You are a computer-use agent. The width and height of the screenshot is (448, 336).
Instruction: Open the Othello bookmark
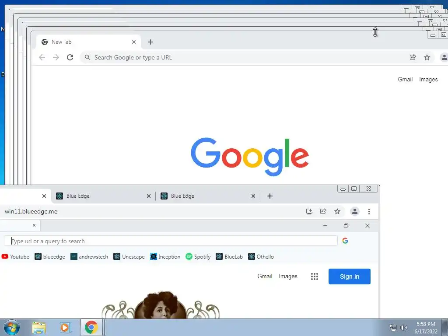coord(261,256)
